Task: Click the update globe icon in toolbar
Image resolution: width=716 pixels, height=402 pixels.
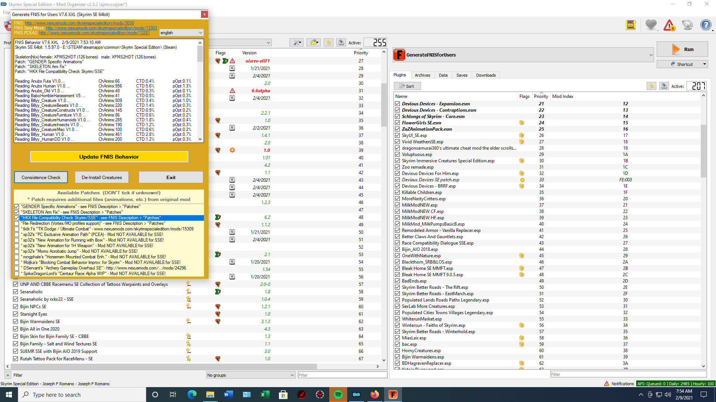Action: pyautogui.click(x=687, y=25)
